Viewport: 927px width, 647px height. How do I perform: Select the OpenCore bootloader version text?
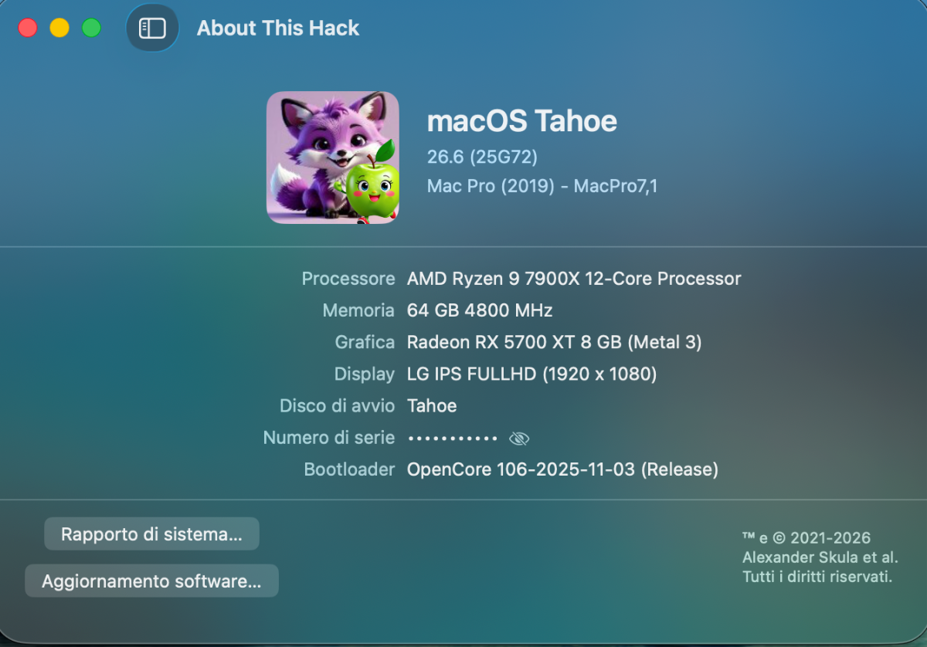pos(562,469)
